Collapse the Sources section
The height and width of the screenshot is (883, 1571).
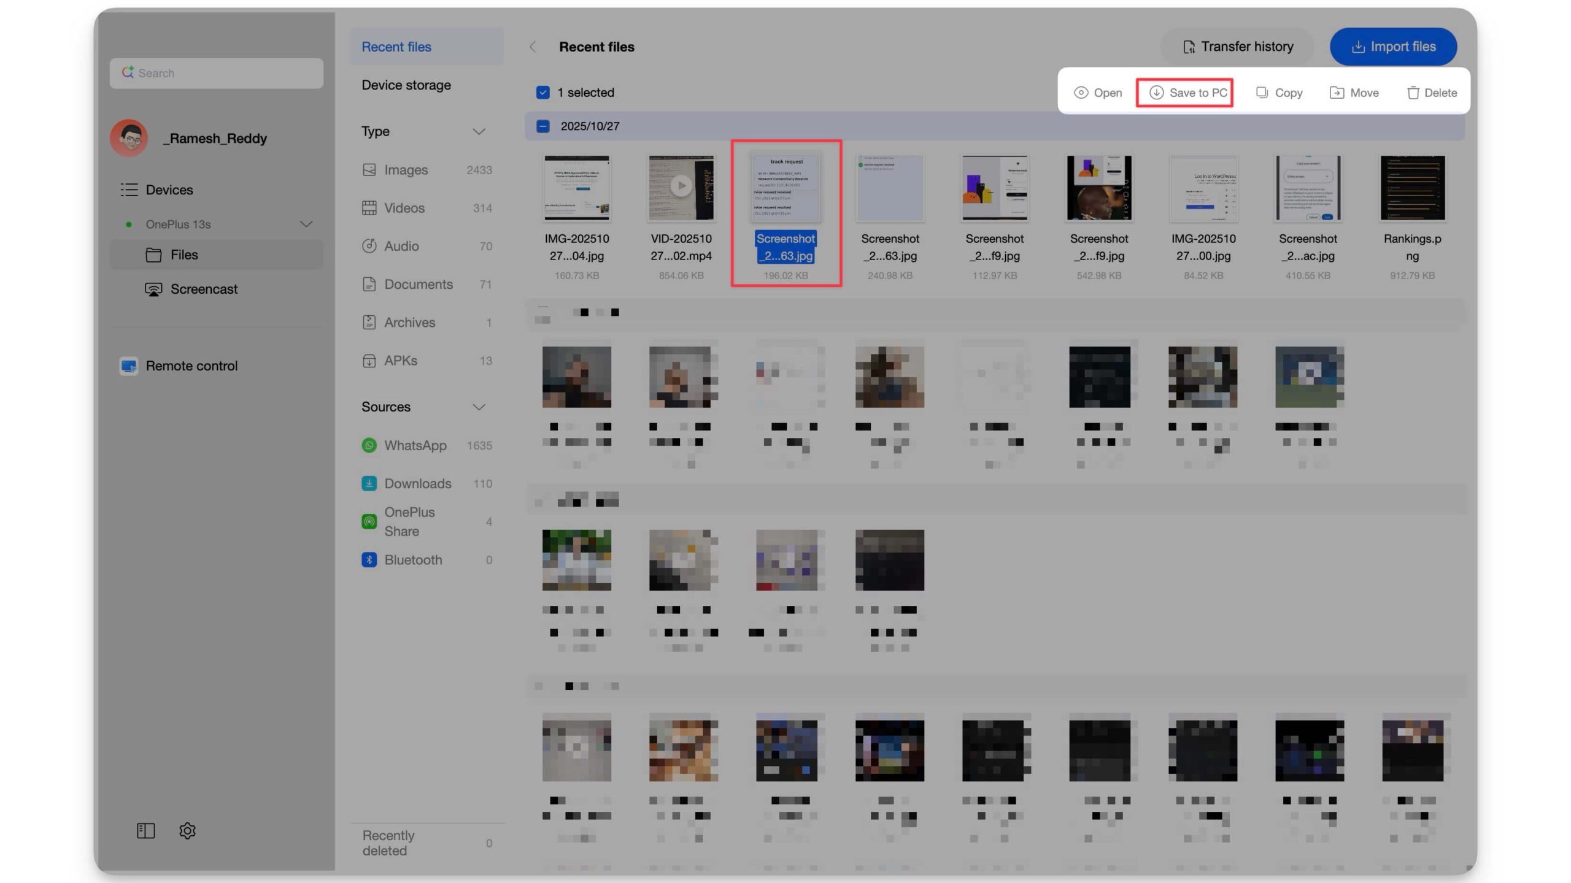tap(480, 407)
